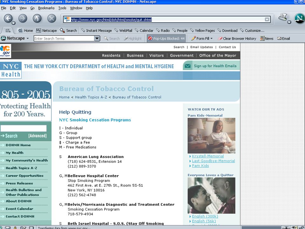Open the Home bookmark in the personal toolbar

[x=25, y=31]
